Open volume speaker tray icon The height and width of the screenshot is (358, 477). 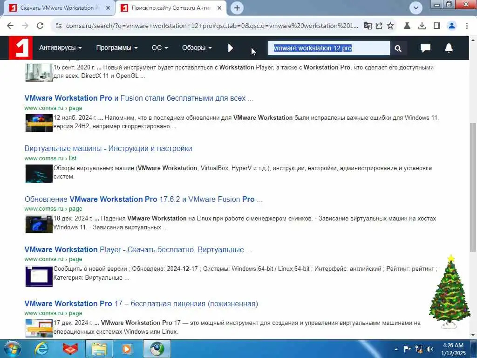[430, 349]
